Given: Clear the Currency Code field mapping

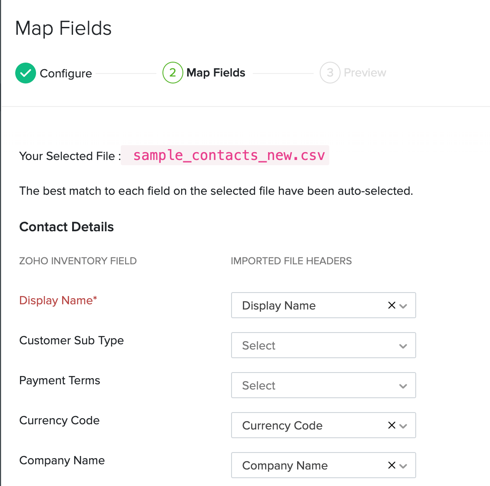Looking at the screenshot, I should click(391, 425).
